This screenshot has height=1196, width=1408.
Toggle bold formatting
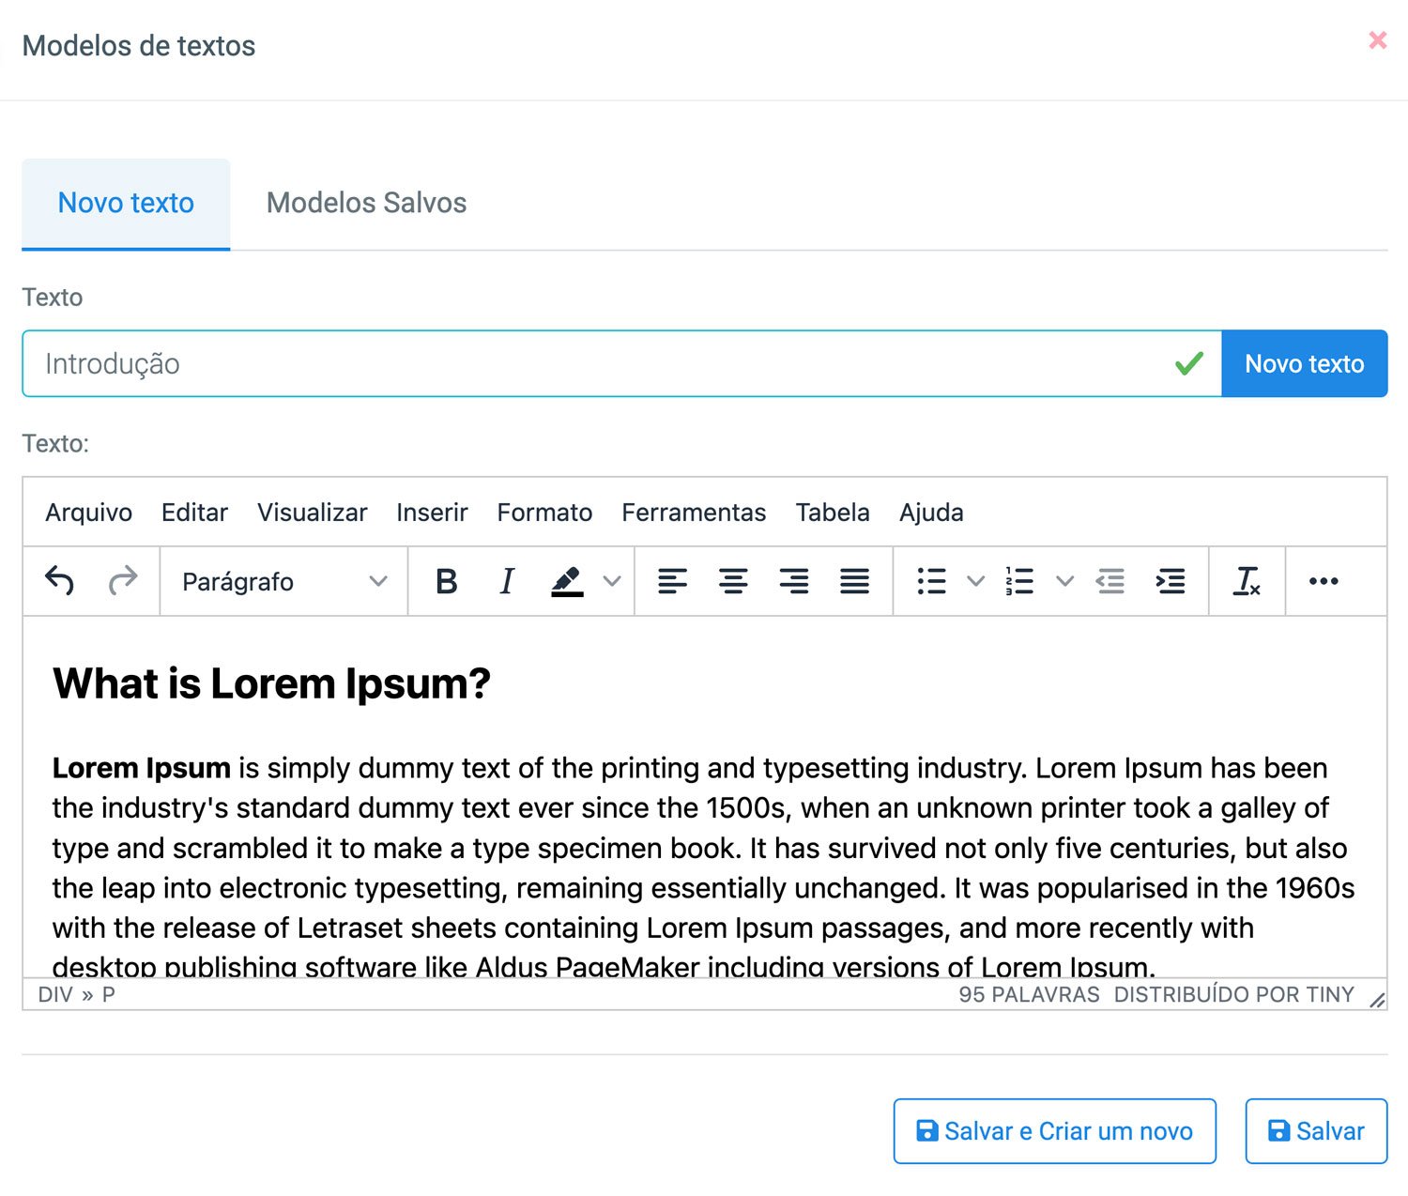[447, 581]
